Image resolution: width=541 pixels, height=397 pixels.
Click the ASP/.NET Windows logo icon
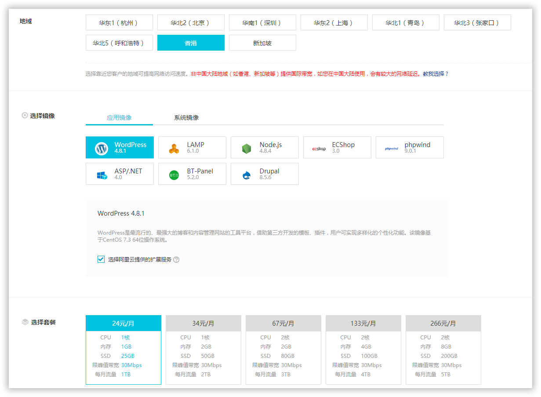click(x=102, y=175)
